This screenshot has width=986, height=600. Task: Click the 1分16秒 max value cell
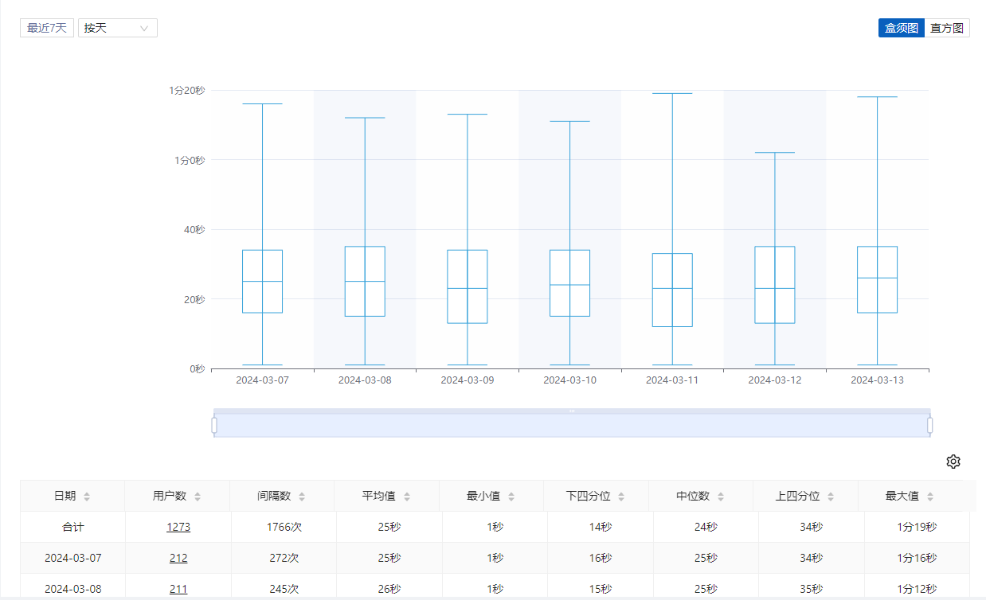tap(917, 558)
